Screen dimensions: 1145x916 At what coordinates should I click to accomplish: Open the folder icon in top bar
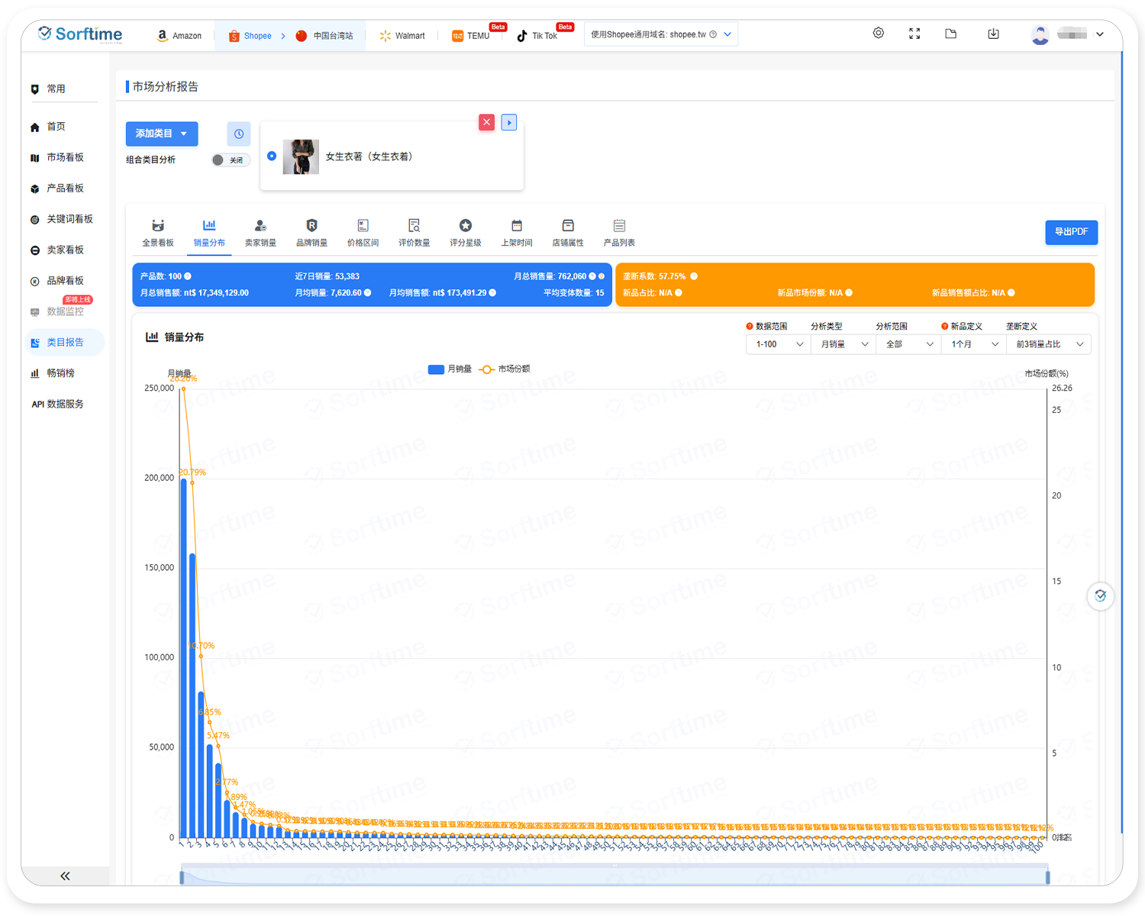pyautogui.click(x=950, y=34)
